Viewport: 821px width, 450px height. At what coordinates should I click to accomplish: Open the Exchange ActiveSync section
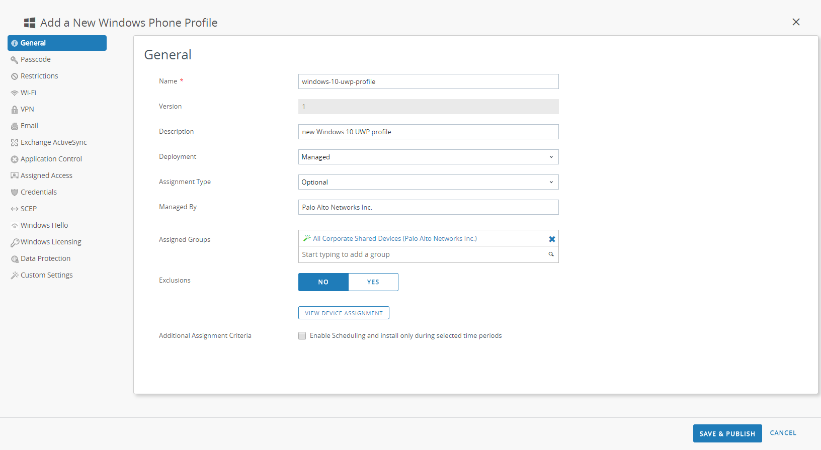point(53,142)
